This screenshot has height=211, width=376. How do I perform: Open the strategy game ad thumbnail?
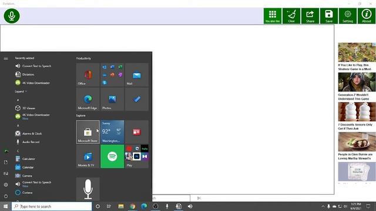[357, 52]
